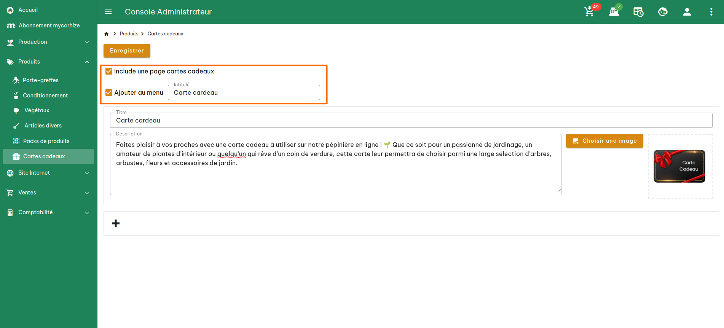The width and height of the screenshot is (724, 328).
Task: Select Packs de produits menu item
Action: [x=46, y=141]
